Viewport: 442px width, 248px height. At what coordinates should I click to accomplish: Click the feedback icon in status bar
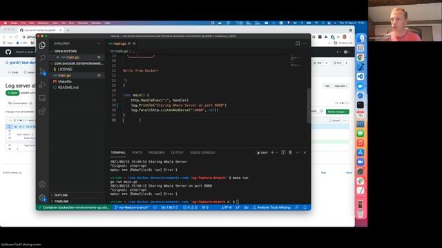297,207
